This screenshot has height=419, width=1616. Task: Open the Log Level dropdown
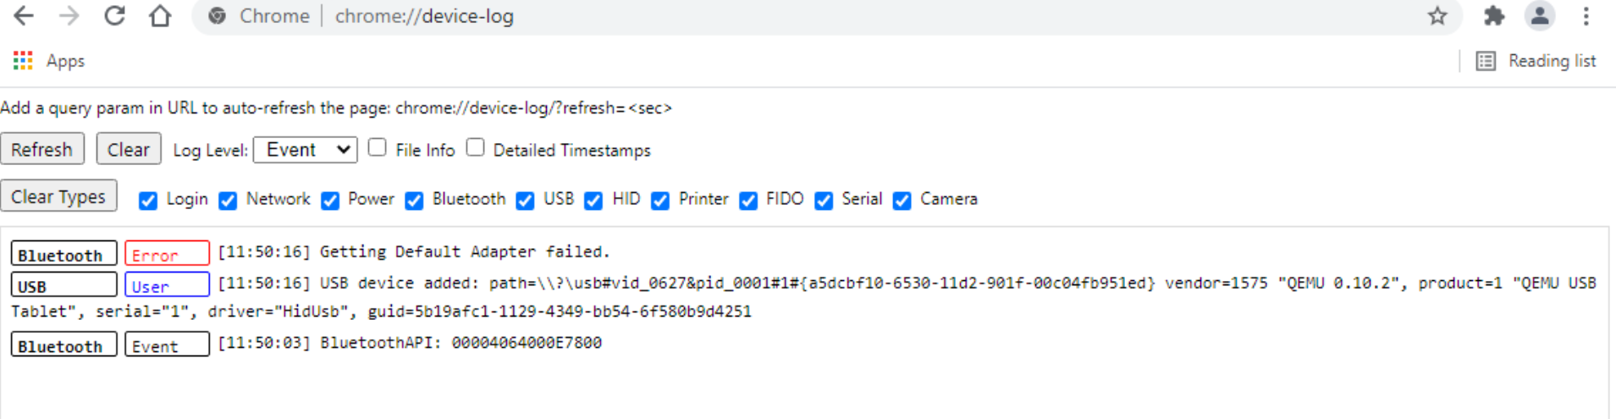[x=306, y=150]
